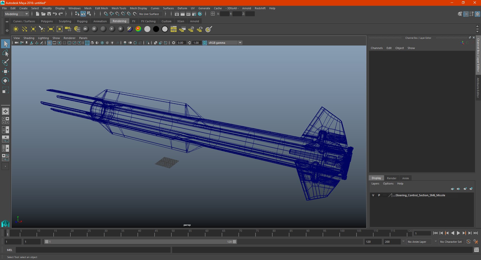Click the area light shelf icon
481x260 pixels.
pyautogui.click(x=51, y=29)
